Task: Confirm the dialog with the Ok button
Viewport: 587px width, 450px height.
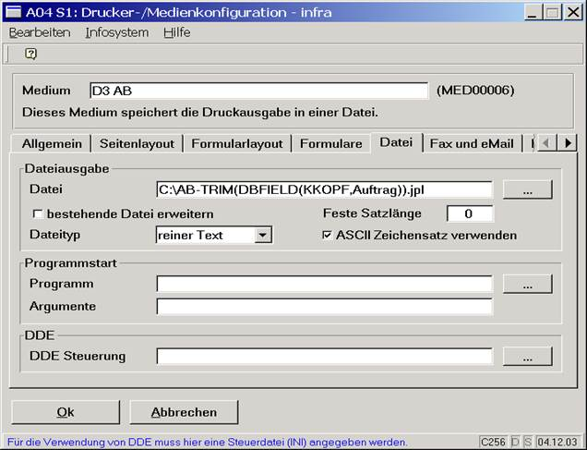Action: pyautogui.click(x=66, y=412)
